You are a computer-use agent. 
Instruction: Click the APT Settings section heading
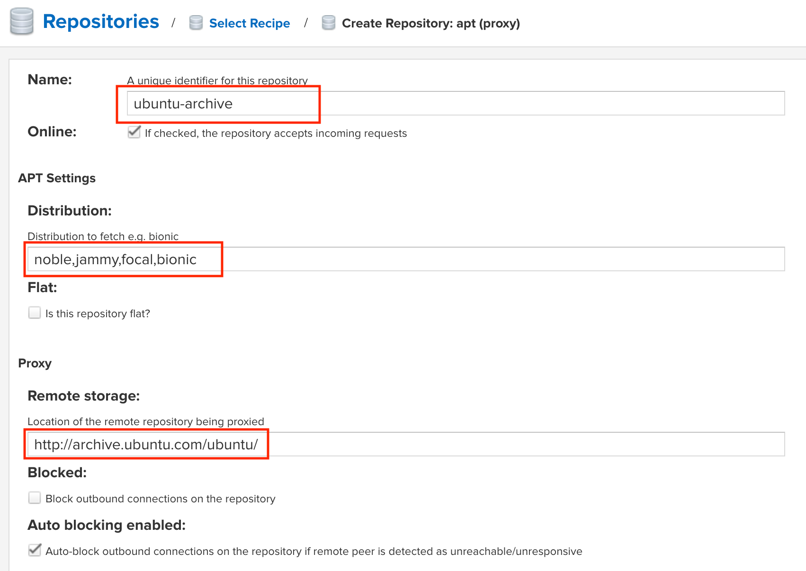tap(57, 178)
